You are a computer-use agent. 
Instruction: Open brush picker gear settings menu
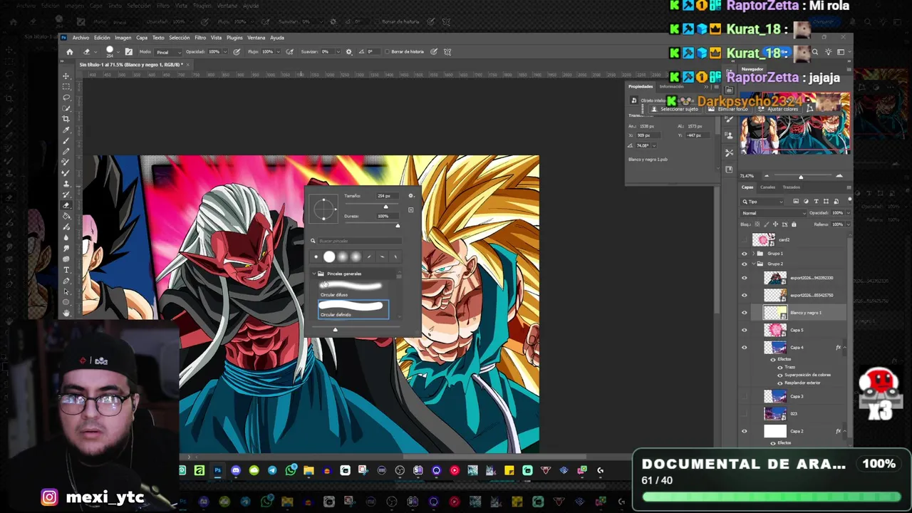(410, 195)
